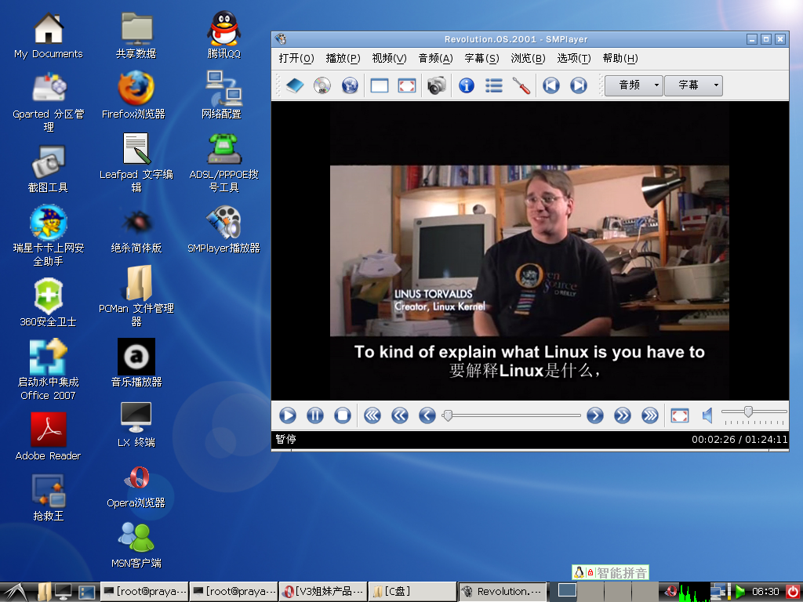Select the Leafpad 文字编辑 icon

pyautogui.click(x=136, y=163)
